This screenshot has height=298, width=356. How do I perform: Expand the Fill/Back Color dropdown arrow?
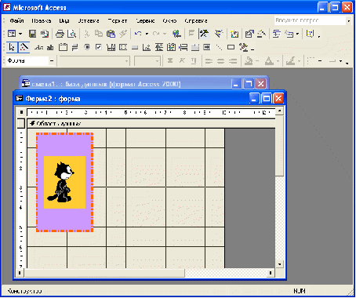click(x=257, y=61)
